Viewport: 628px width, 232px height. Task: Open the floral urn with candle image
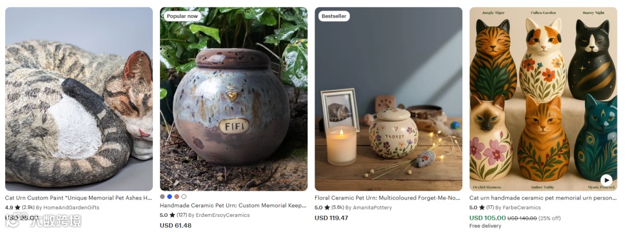point(388,99)
